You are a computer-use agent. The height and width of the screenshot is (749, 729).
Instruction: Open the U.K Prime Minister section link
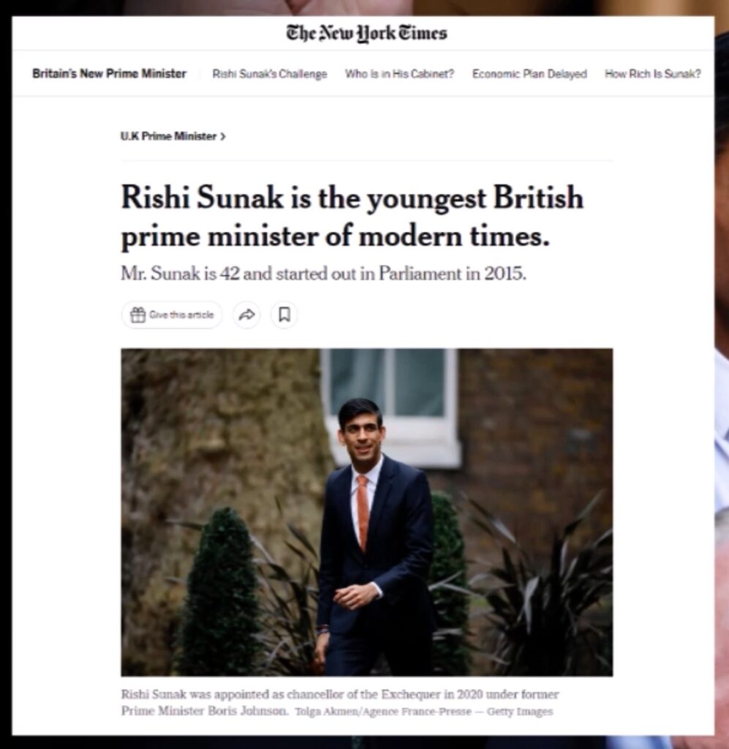point(168,137)
